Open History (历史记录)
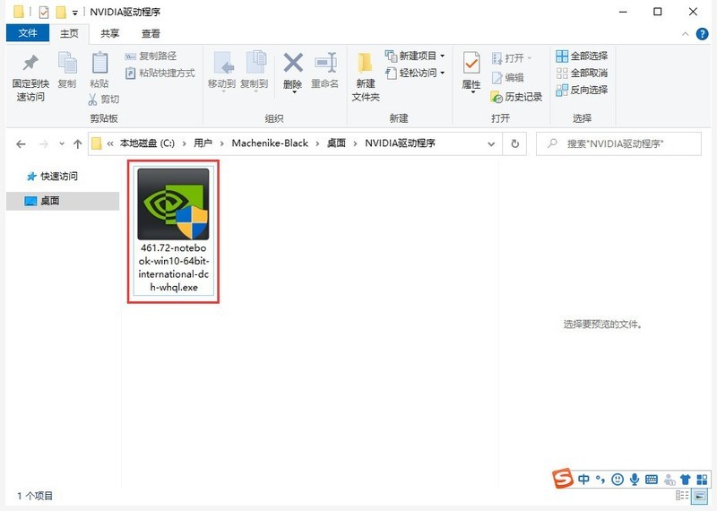Screen dimensions: 717x511 [x=516, y=97]
